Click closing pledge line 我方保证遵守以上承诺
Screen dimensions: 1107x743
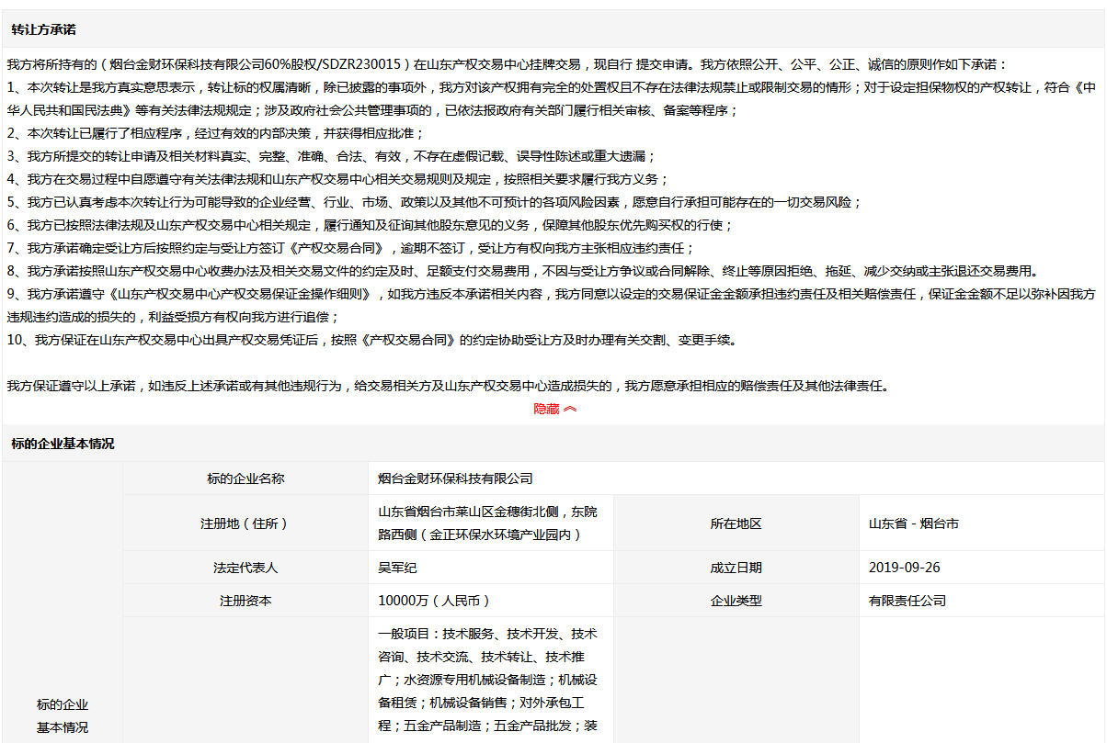pos(448,386)
